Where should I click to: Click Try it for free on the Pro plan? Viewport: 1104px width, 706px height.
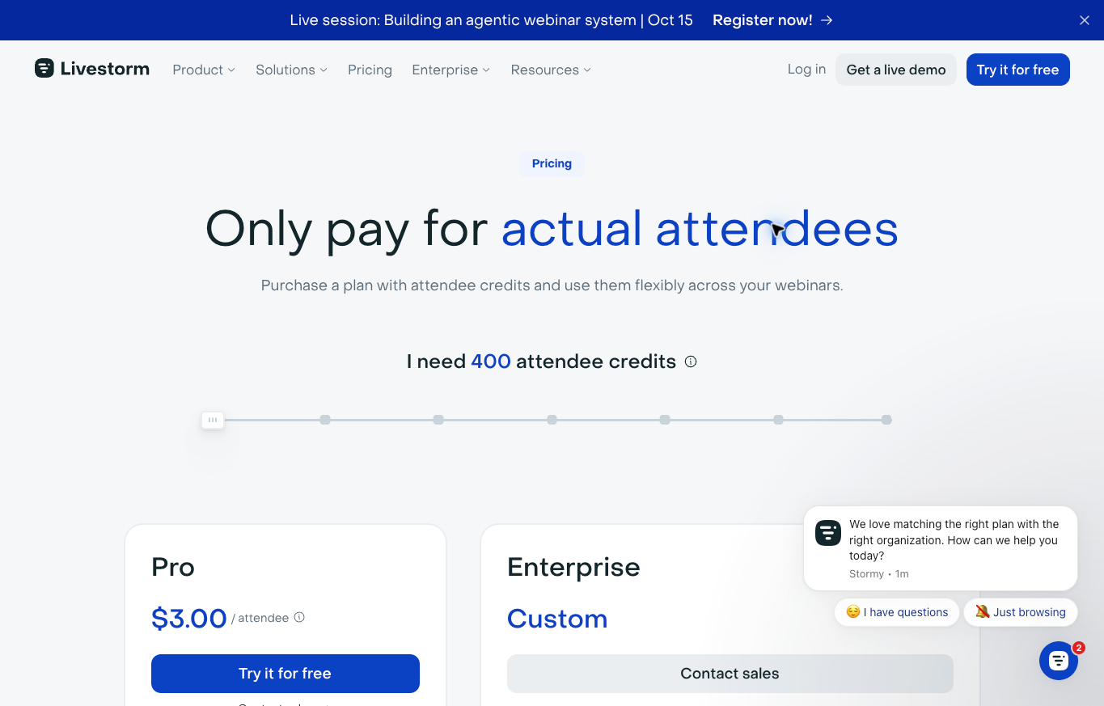point(286,674)
